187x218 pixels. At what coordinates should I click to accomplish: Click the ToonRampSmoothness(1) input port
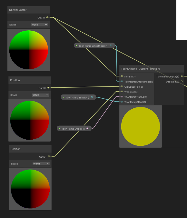[122, 82]
